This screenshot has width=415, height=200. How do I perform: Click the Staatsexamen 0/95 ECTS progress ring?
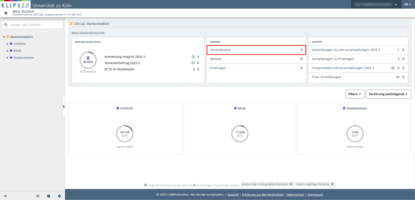355,134
